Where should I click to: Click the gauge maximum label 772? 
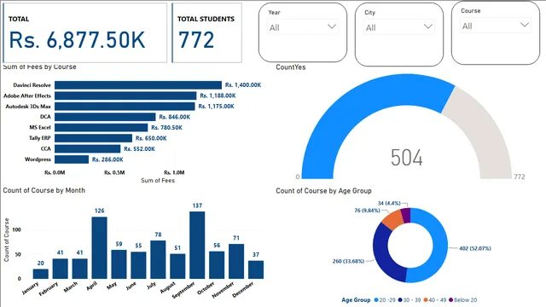520,177
